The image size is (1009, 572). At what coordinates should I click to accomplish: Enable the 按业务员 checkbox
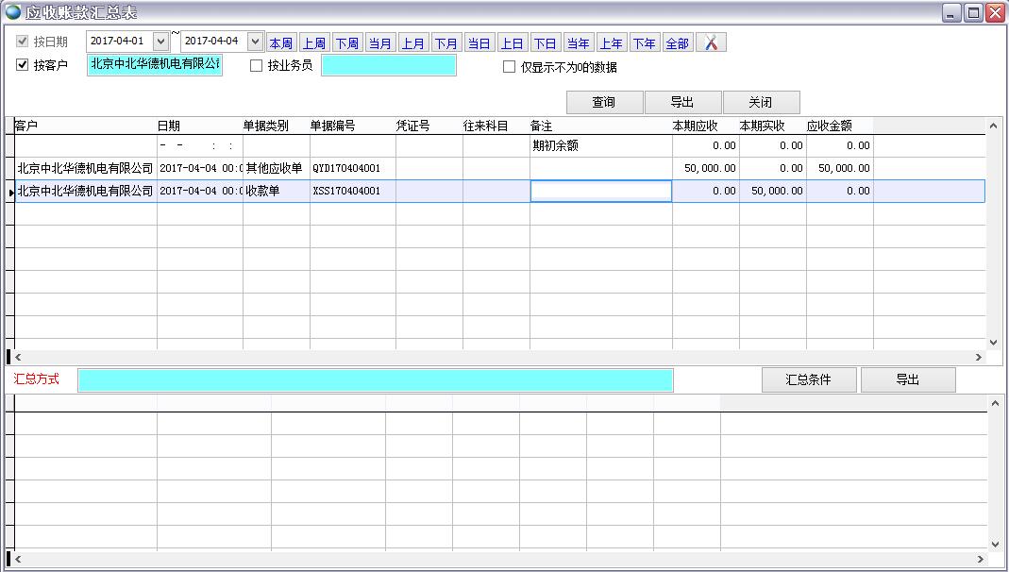257,66
